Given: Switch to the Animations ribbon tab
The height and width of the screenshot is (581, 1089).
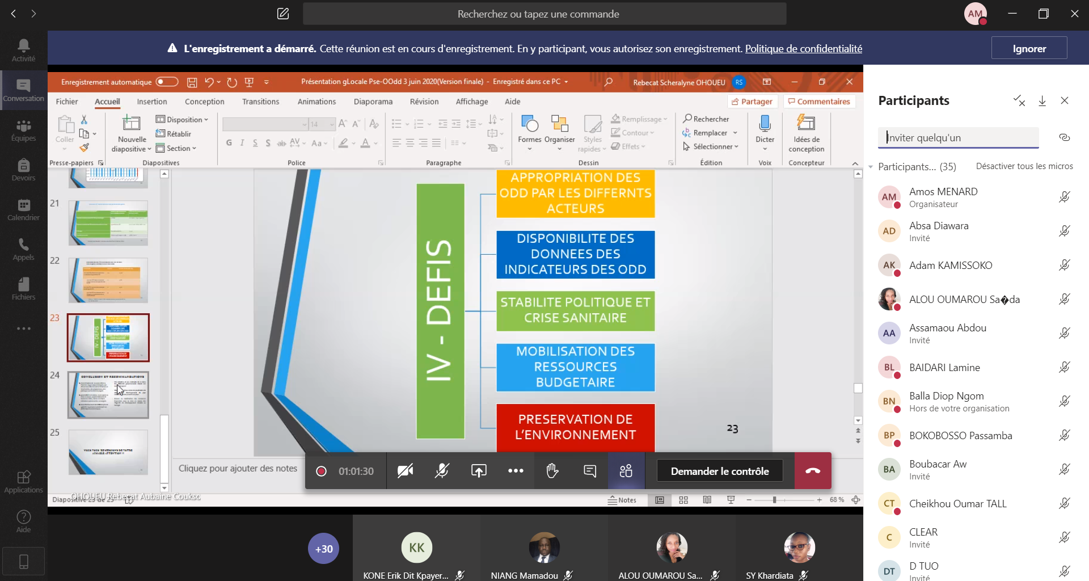Looking at the screenshot, I should [317, 102].
